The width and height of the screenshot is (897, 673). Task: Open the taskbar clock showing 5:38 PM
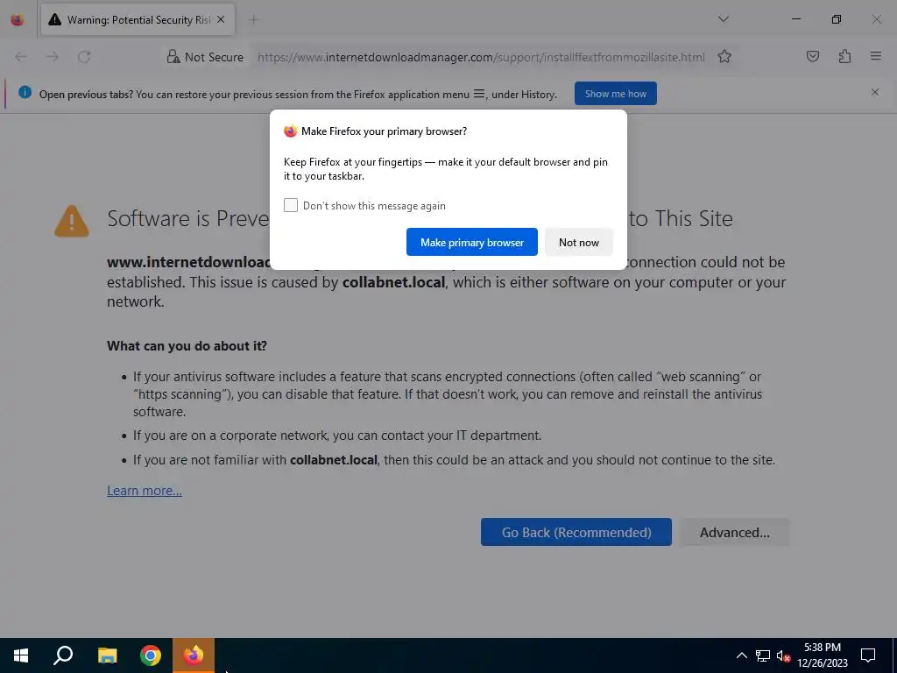point(822,655)
